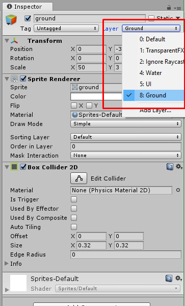Toggle the Flip X checkbox
The image size is (185, 306).
pos(74,106)
